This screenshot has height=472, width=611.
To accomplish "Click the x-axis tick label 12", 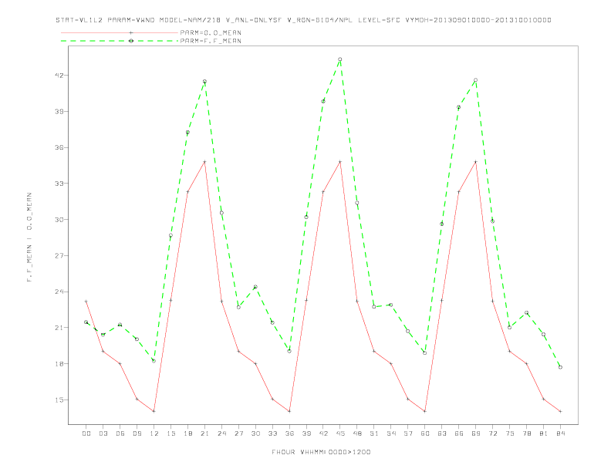I will point(154,433).
